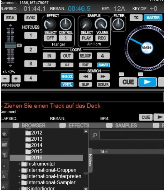The image size is (164, 191).
Task: Toggle VINYL mode
Action: click(67, 84)
